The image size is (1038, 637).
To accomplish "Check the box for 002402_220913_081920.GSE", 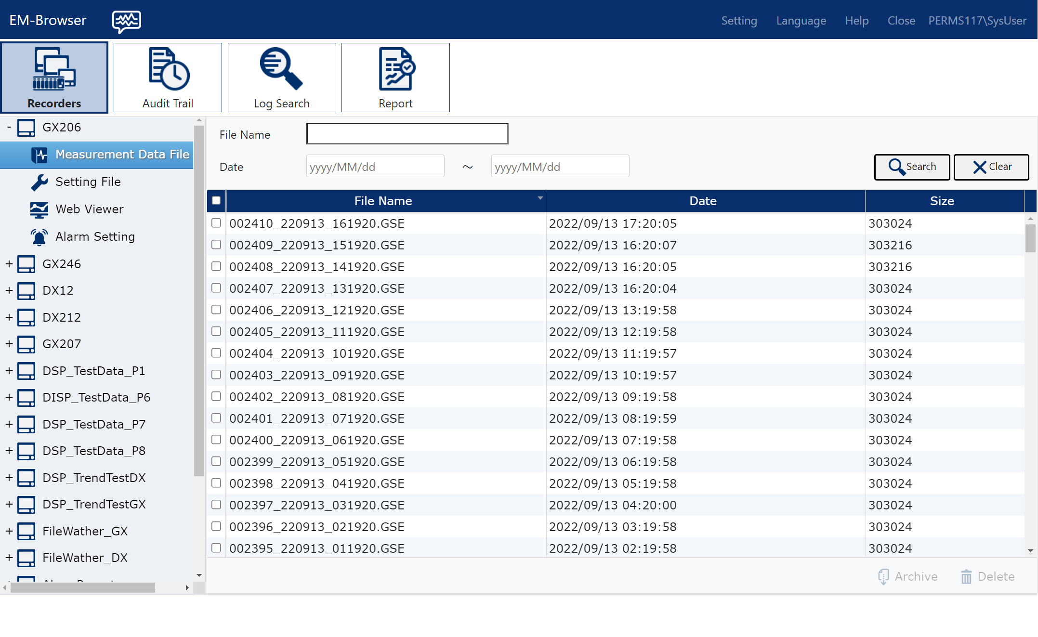I will tap(216, 396).
